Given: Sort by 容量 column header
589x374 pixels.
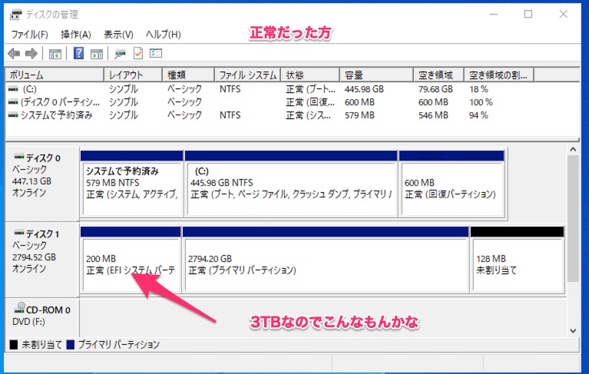Looking at the screenshot, I should (x=376, y=75).
